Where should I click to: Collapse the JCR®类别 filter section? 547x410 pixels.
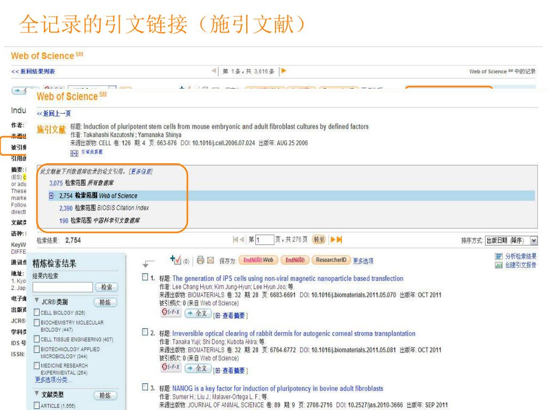point(36,301)
